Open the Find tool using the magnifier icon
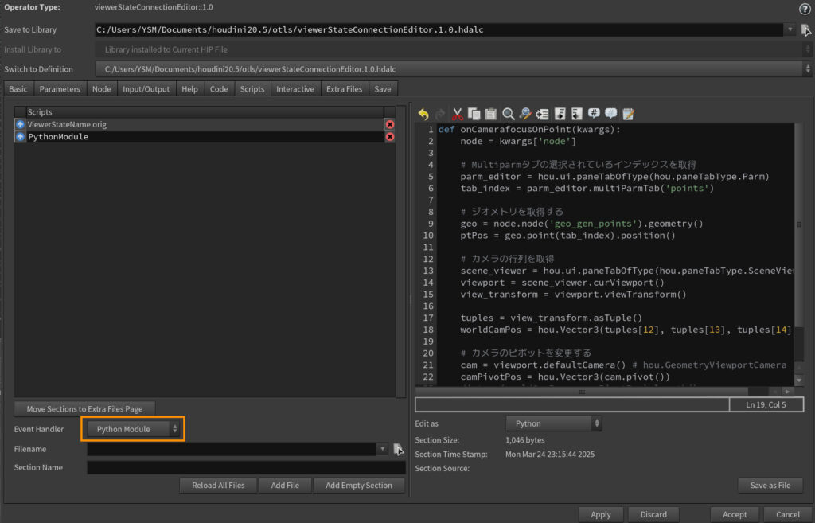The height and width of the screenshot is (523, 815). pos(508,114)
